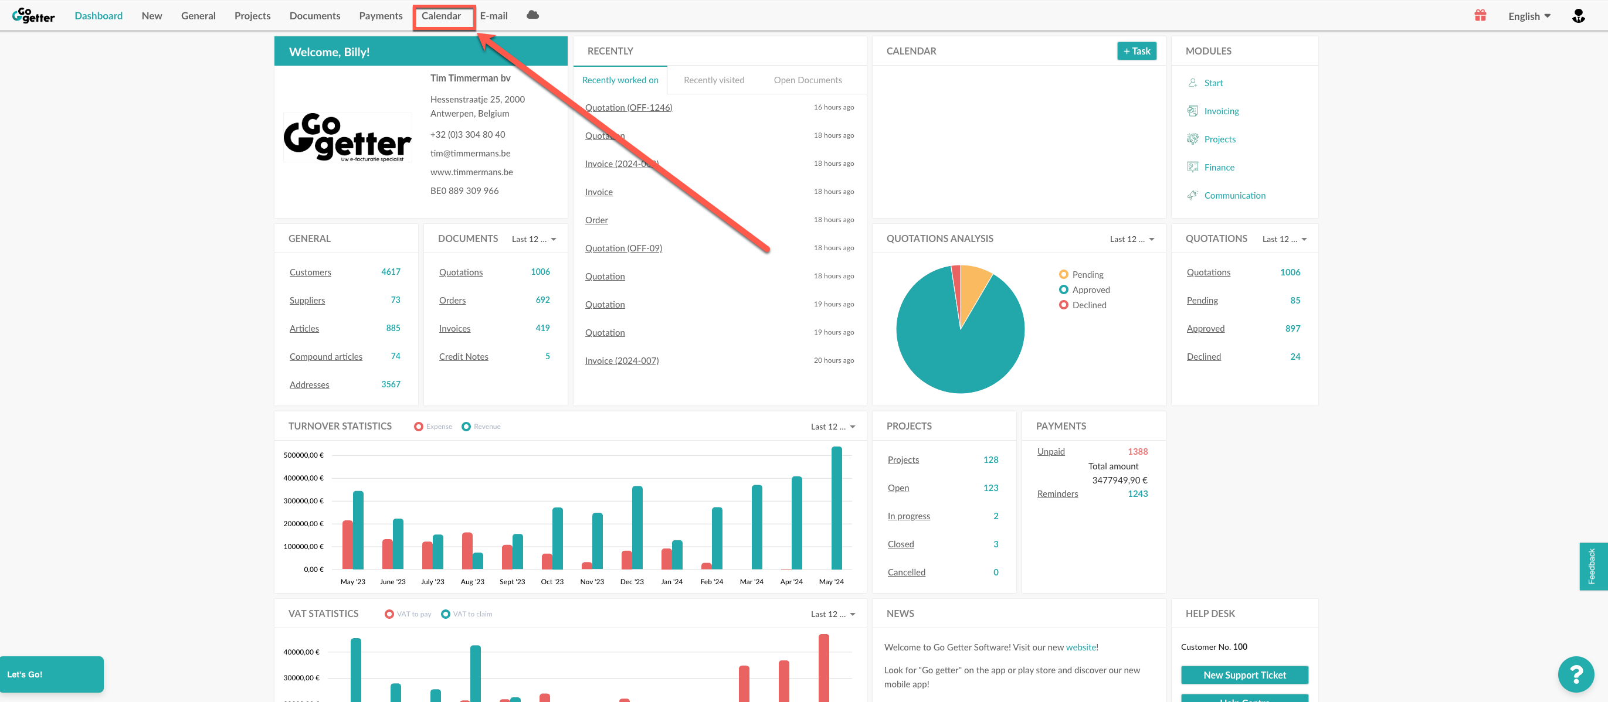Viewport: 1608px width, 702px height.
Task: Open the help question mark bubble
Action: pos(1576,674)
